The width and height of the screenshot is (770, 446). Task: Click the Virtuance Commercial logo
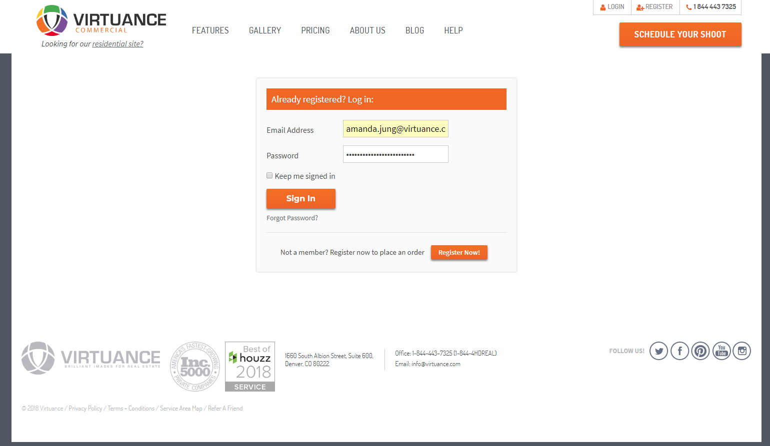[101, 20]
